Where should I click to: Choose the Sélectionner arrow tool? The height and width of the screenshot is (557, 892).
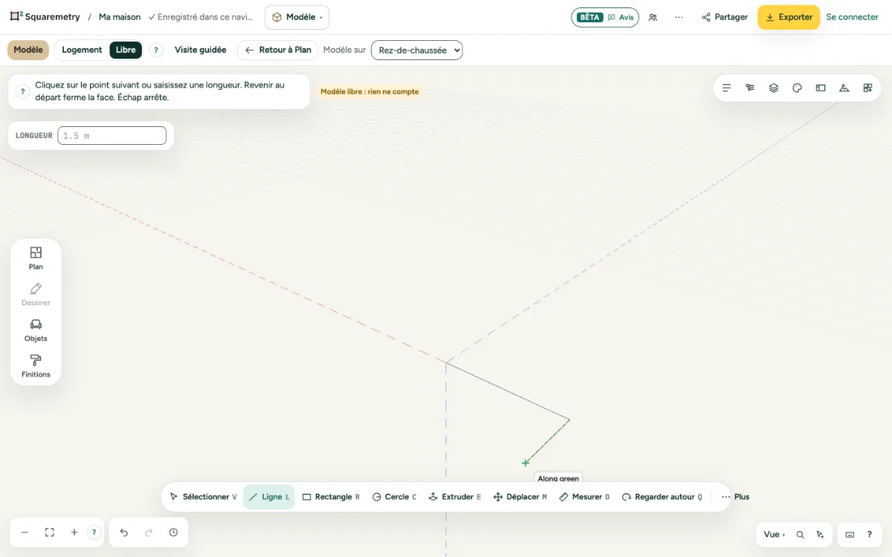pos(203,497)
